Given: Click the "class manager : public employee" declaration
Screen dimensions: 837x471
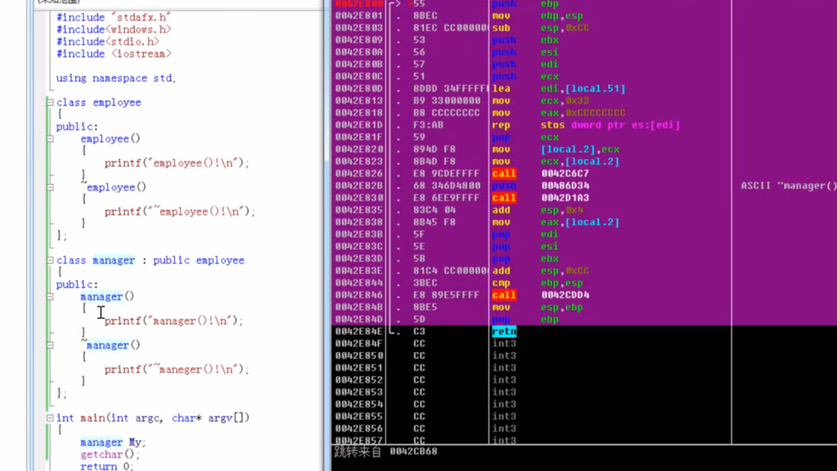Looking at the screenshot, I should (x=151, y=261).
